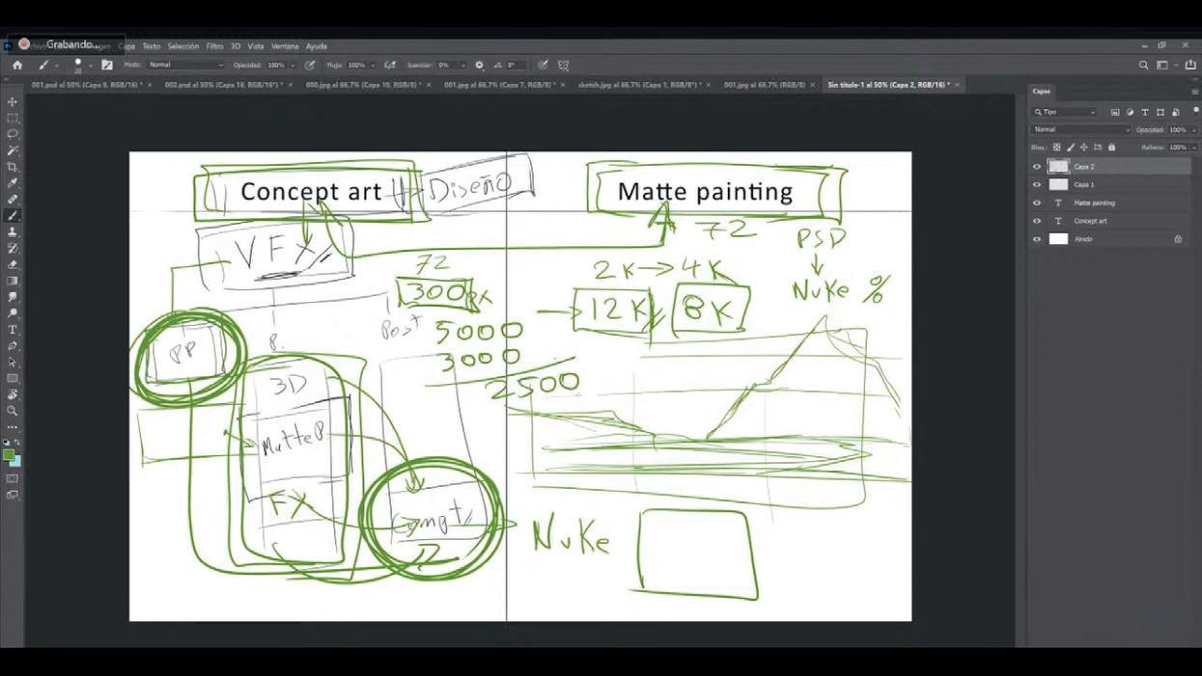Open the Edit Toolbar three-dots menu

point(13,426)
